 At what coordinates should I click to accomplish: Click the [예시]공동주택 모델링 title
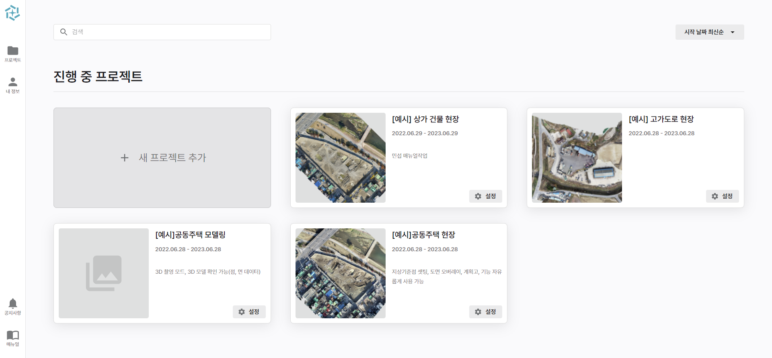point(190,235)
